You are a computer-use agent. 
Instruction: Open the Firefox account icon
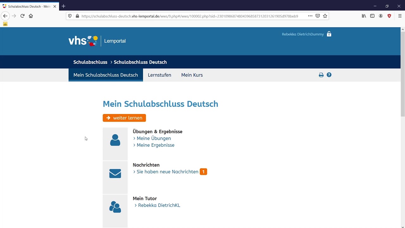tap(381, 16)
